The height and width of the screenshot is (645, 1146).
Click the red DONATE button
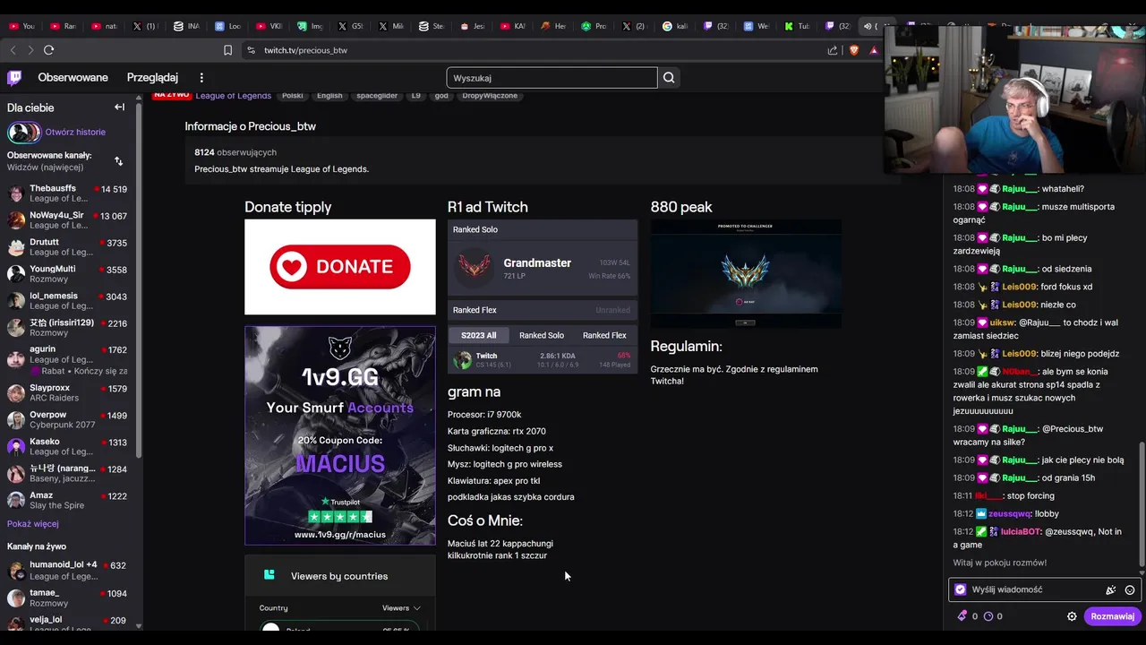pos(340,267)
